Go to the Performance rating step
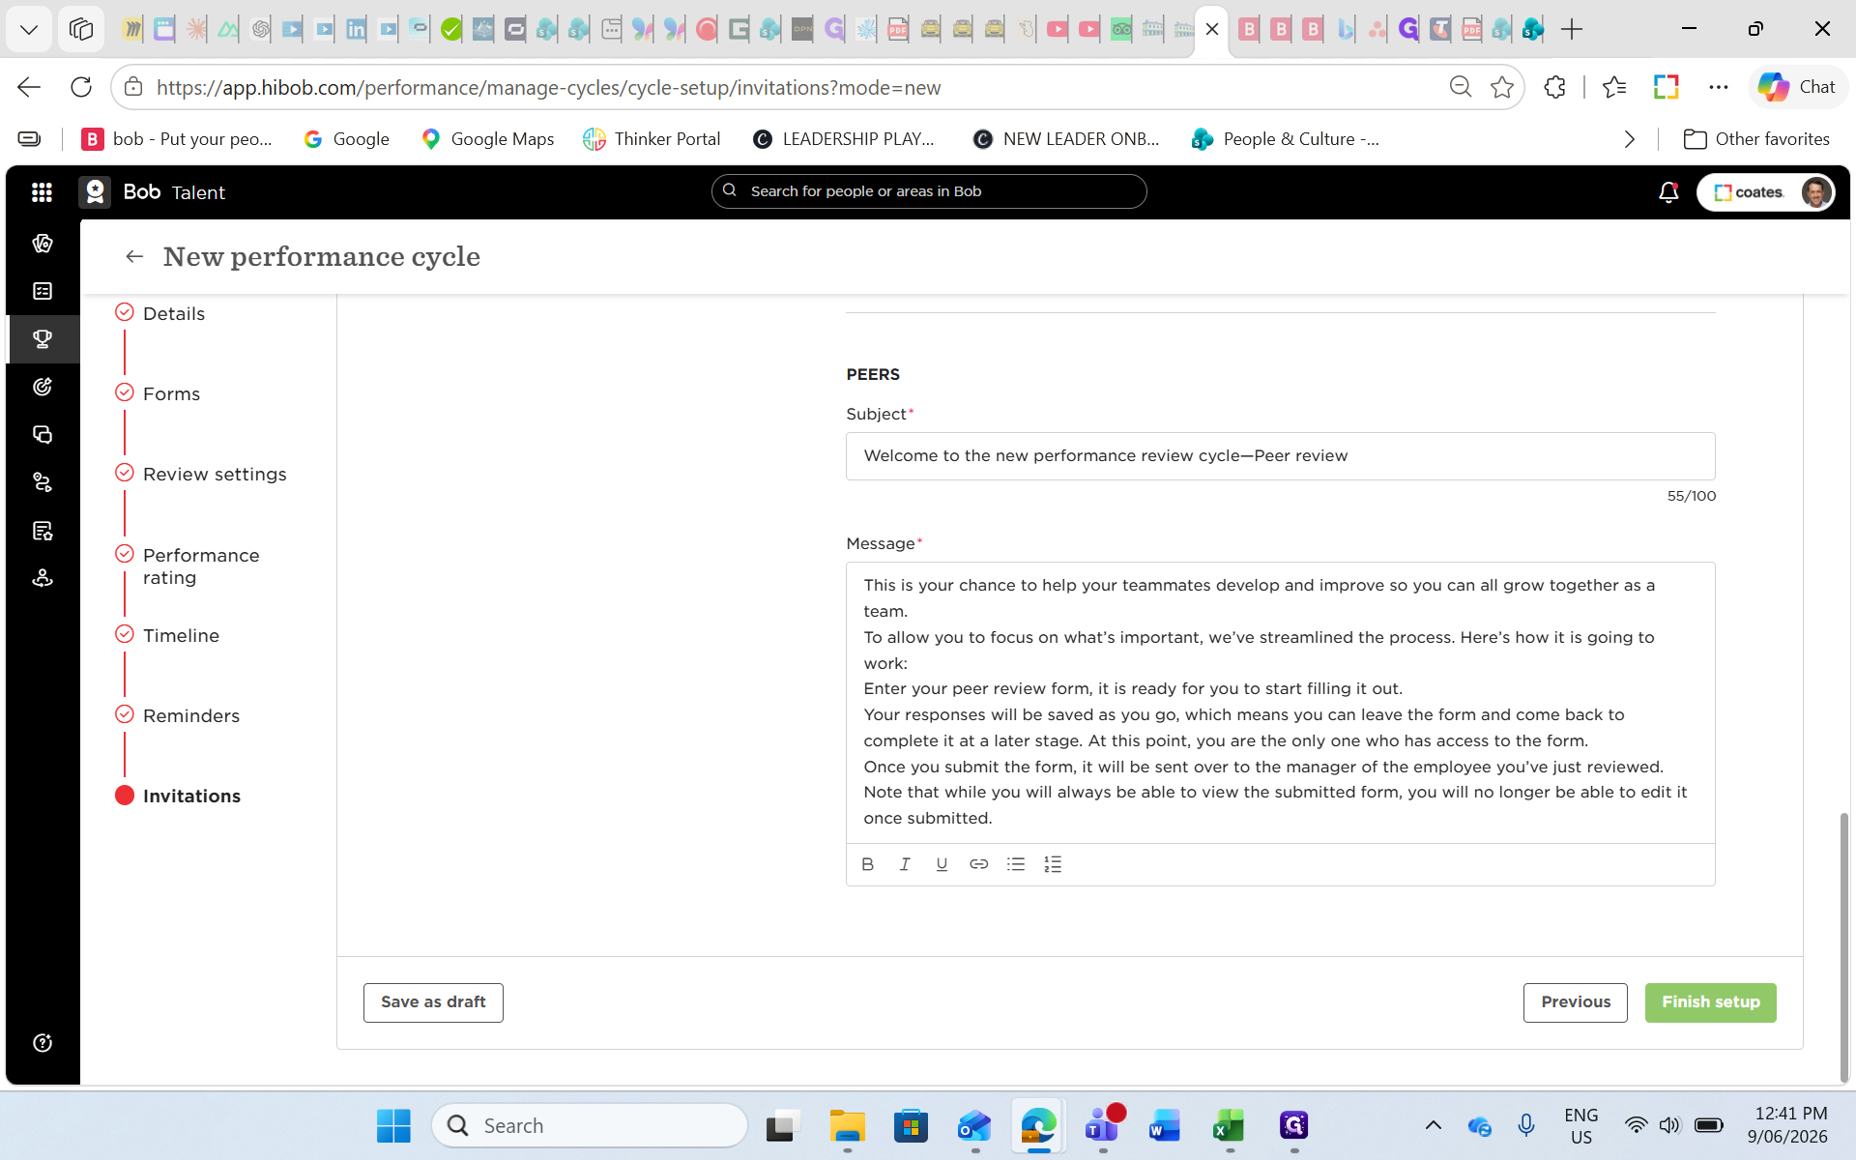The height and width of the screenshot is (1160, 1856). coord(201,566)
